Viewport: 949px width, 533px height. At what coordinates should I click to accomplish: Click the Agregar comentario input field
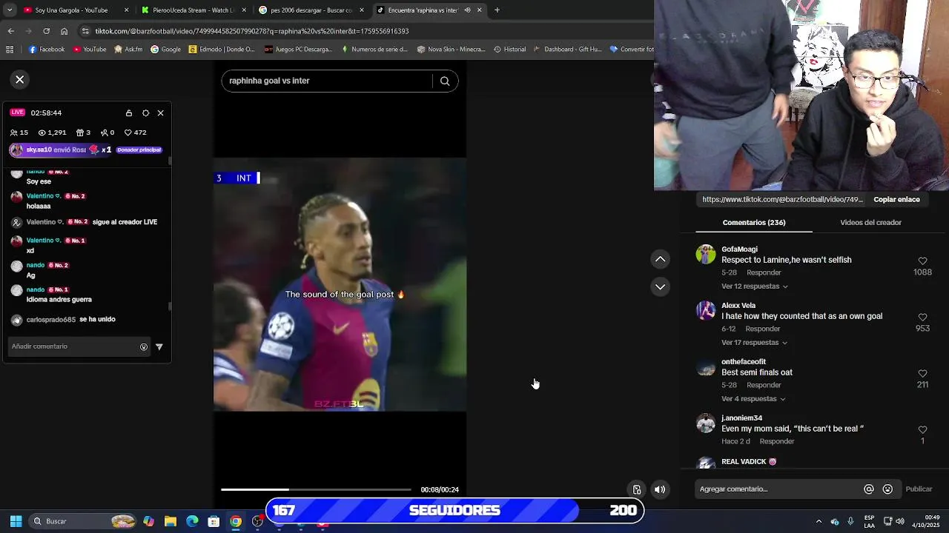click(x=778, y=489)
